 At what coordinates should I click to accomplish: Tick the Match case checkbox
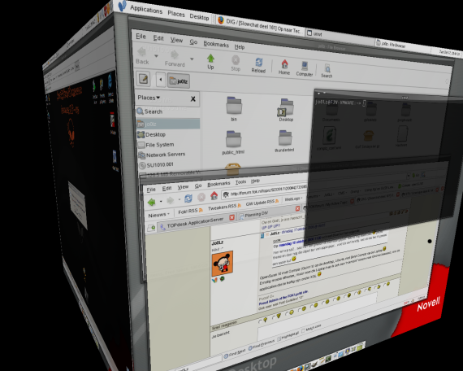(x=304, y=331)
